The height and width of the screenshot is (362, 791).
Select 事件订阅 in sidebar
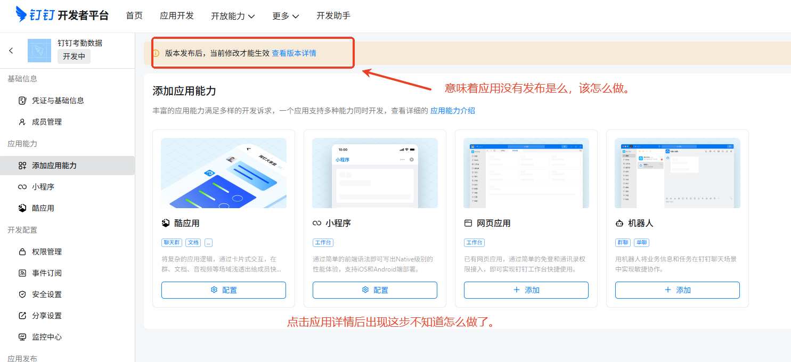67,273
